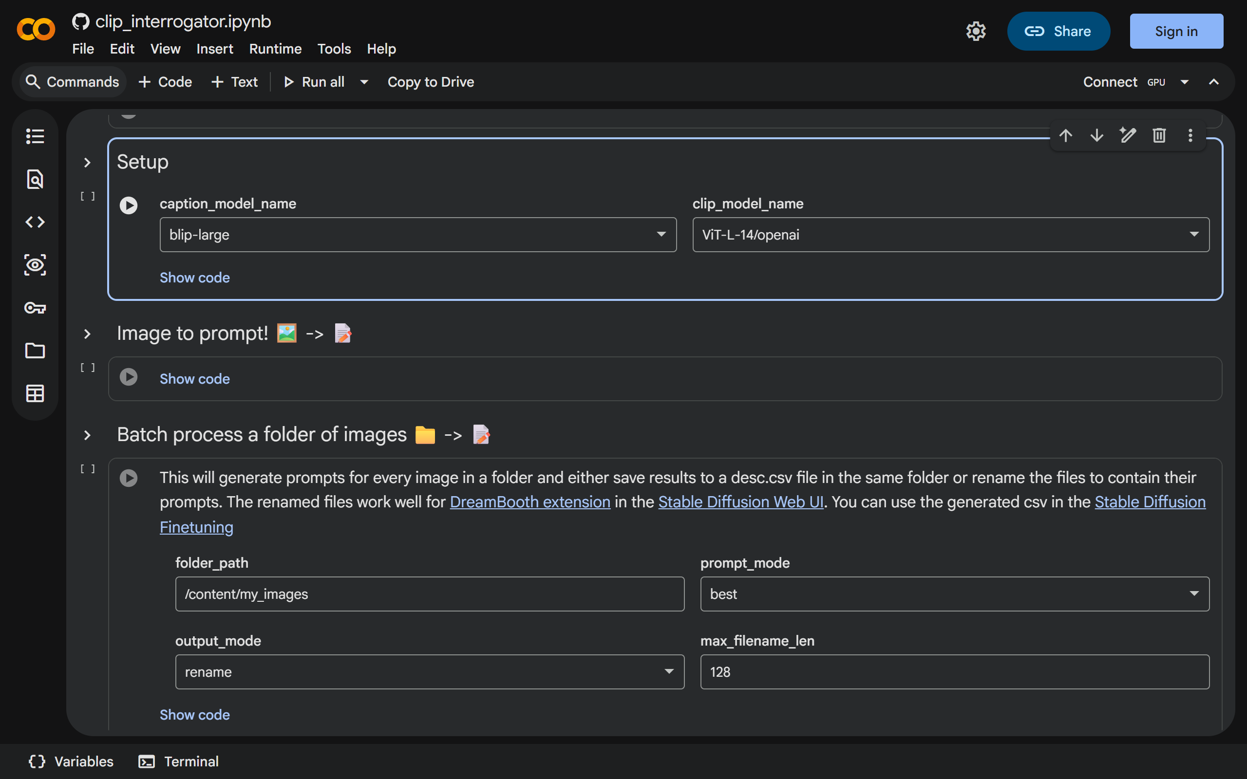The width and height of the screenshot is (1247, 779).
Task: Show code for Batch process cell
Action: coord(195,715)
